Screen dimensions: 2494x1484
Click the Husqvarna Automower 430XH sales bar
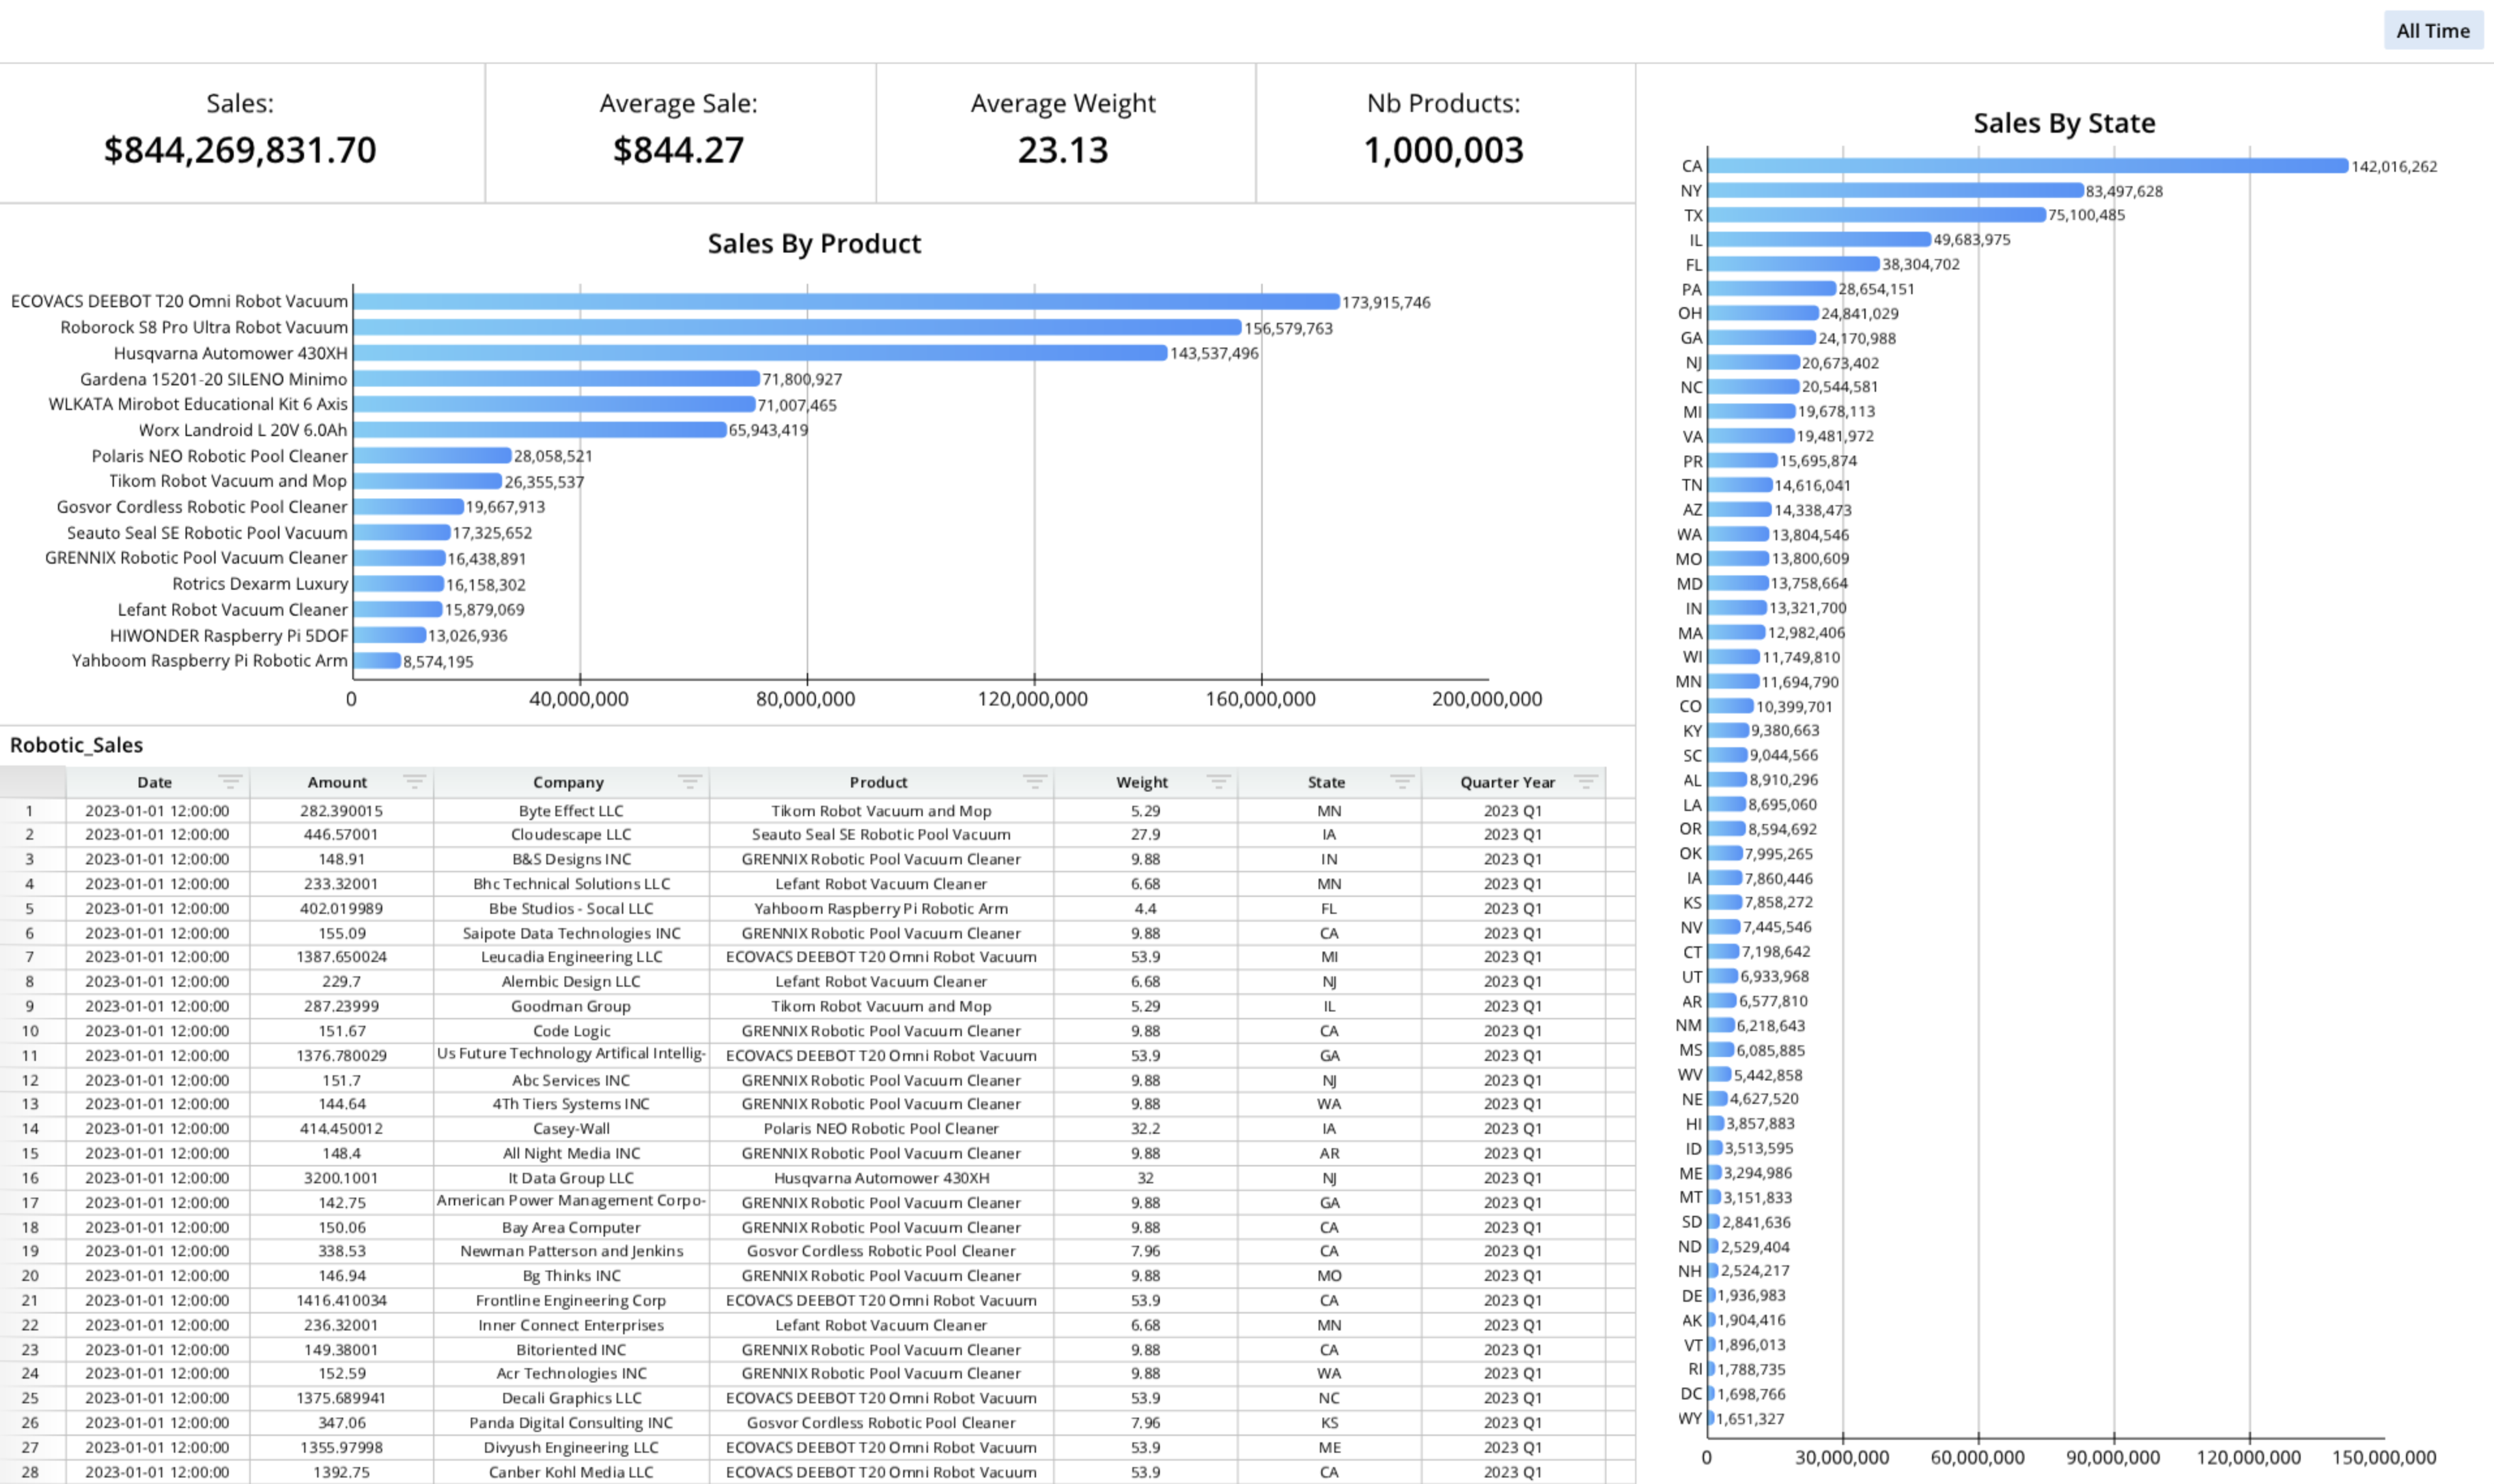[761, 353]
